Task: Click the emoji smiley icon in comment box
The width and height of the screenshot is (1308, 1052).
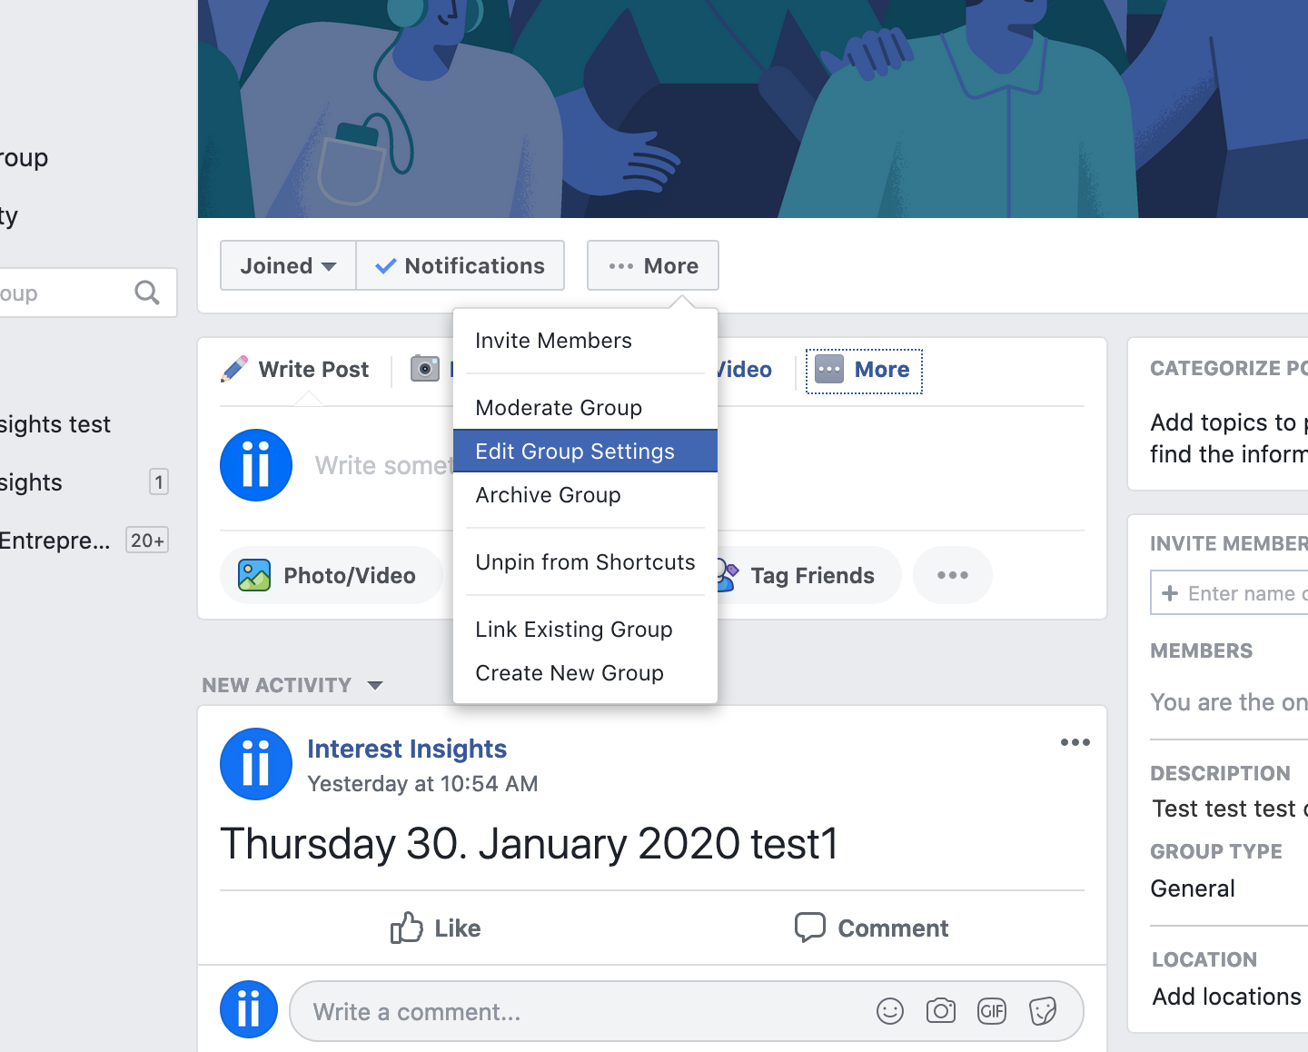Action: [890, 1011]
